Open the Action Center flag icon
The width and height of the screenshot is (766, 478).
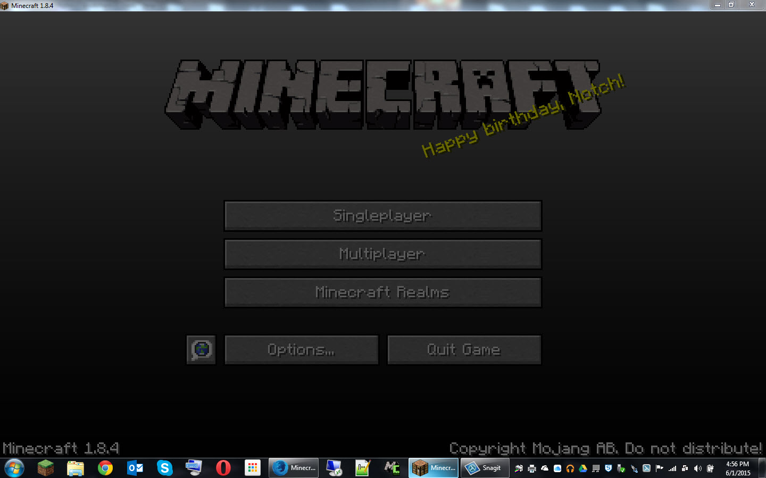point(660,468)
